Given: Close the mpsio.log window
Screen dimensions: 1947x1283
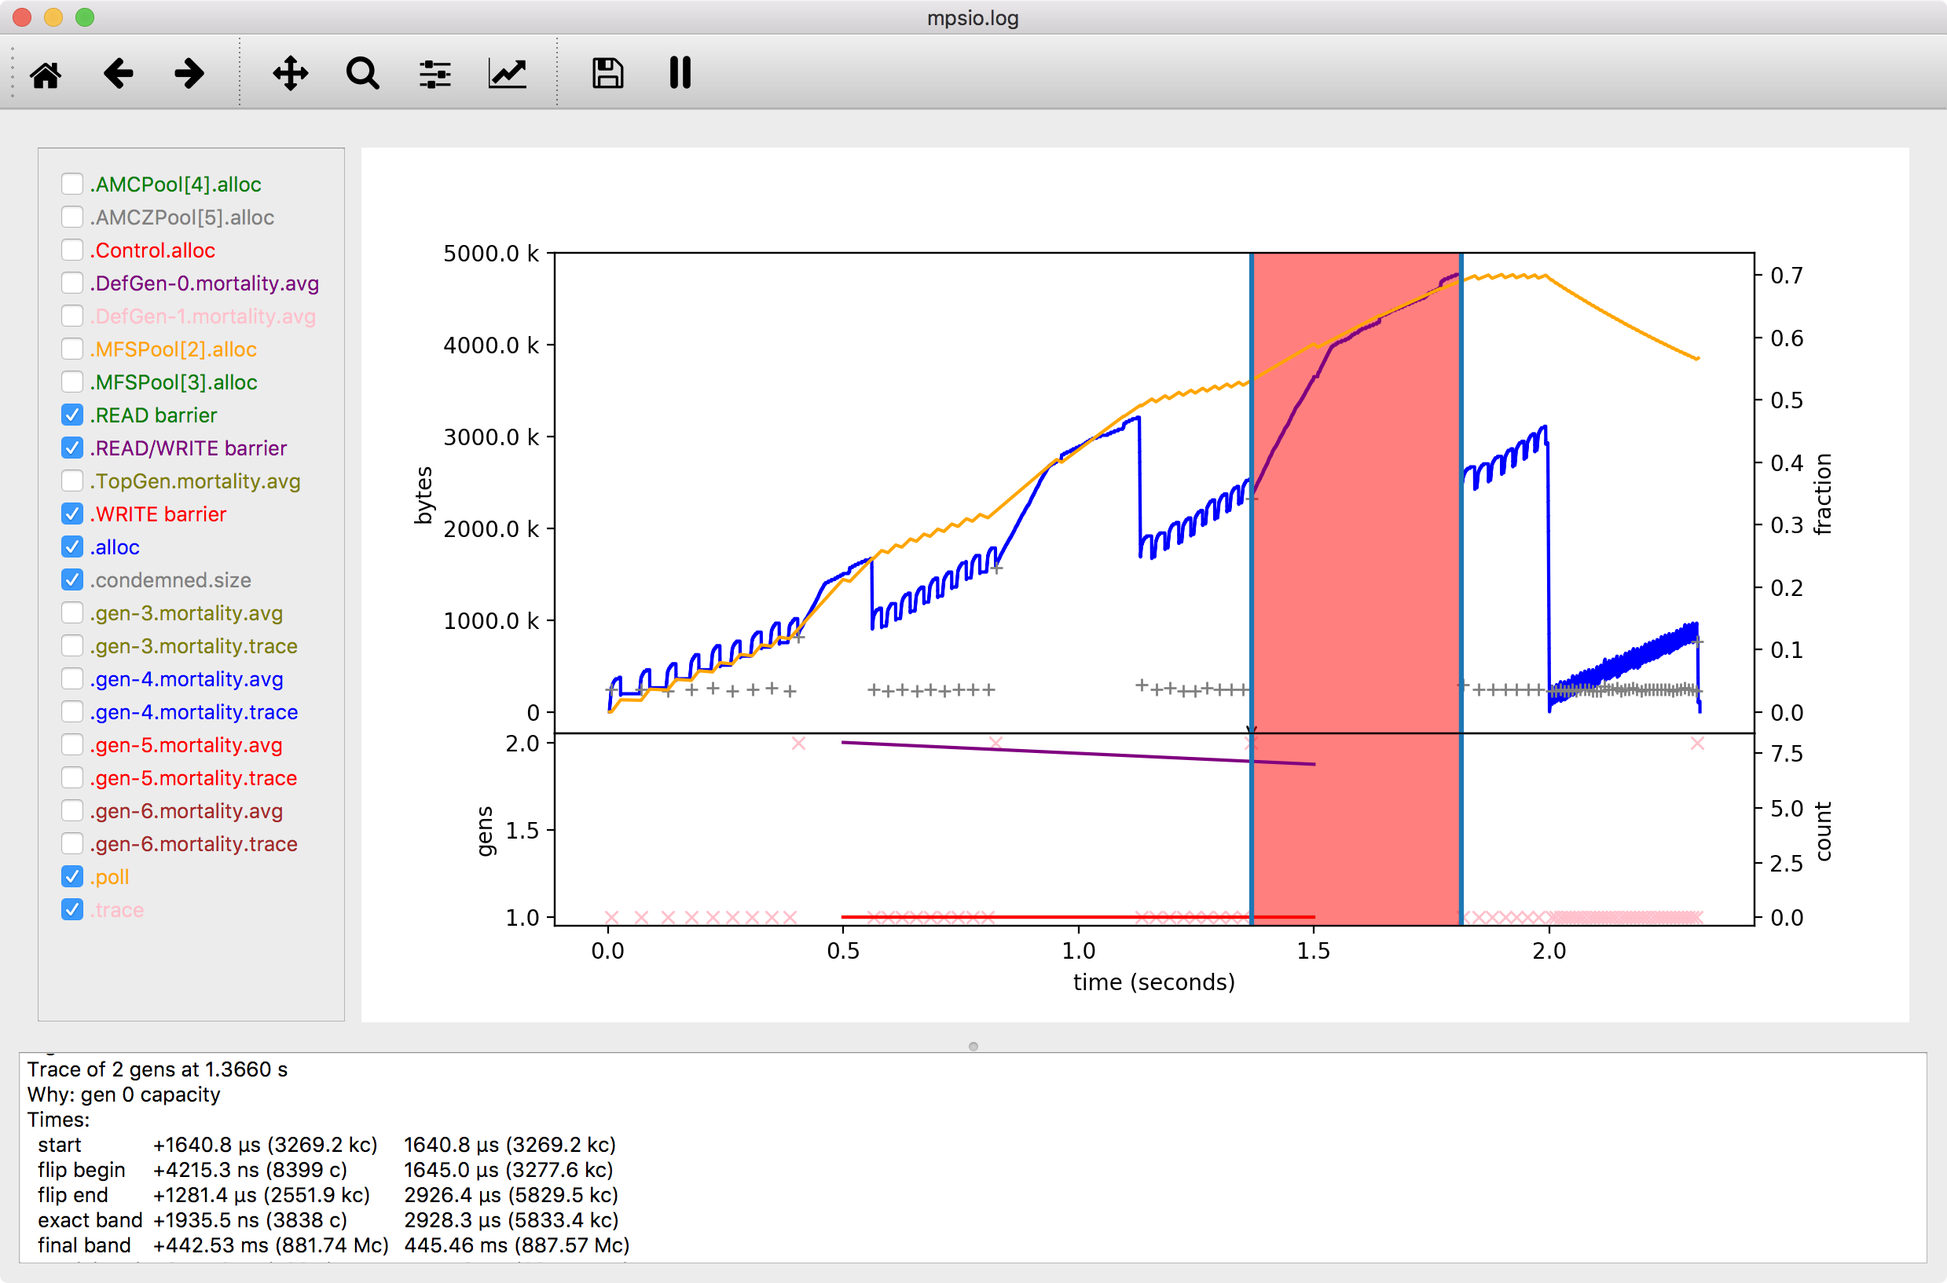Looking at the screenshot, I should click(23, 17).
